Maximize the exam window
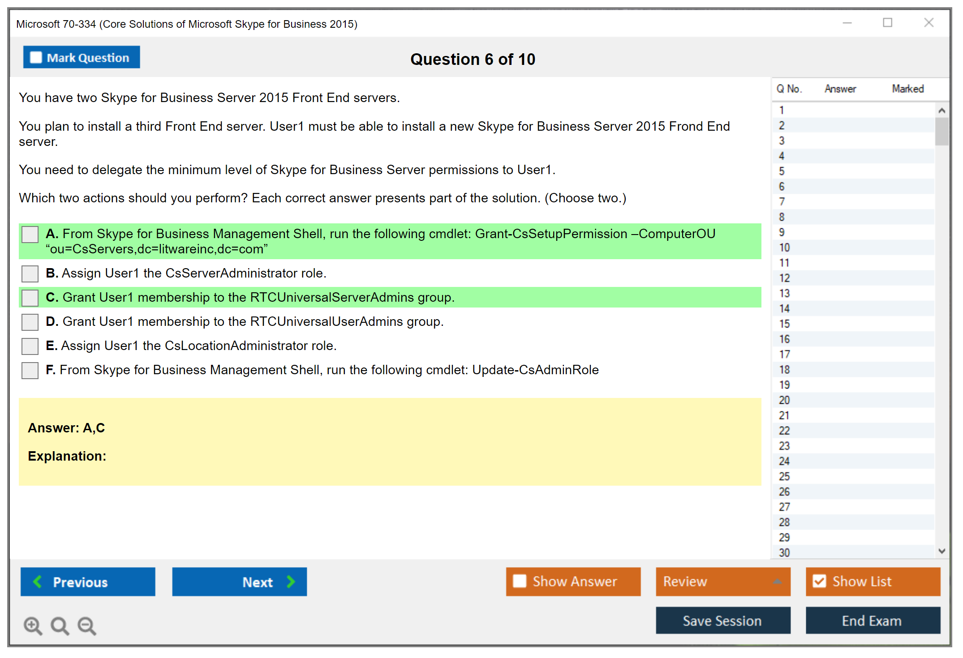The height and width of the screenshot is (658, 963). (887, 23)
